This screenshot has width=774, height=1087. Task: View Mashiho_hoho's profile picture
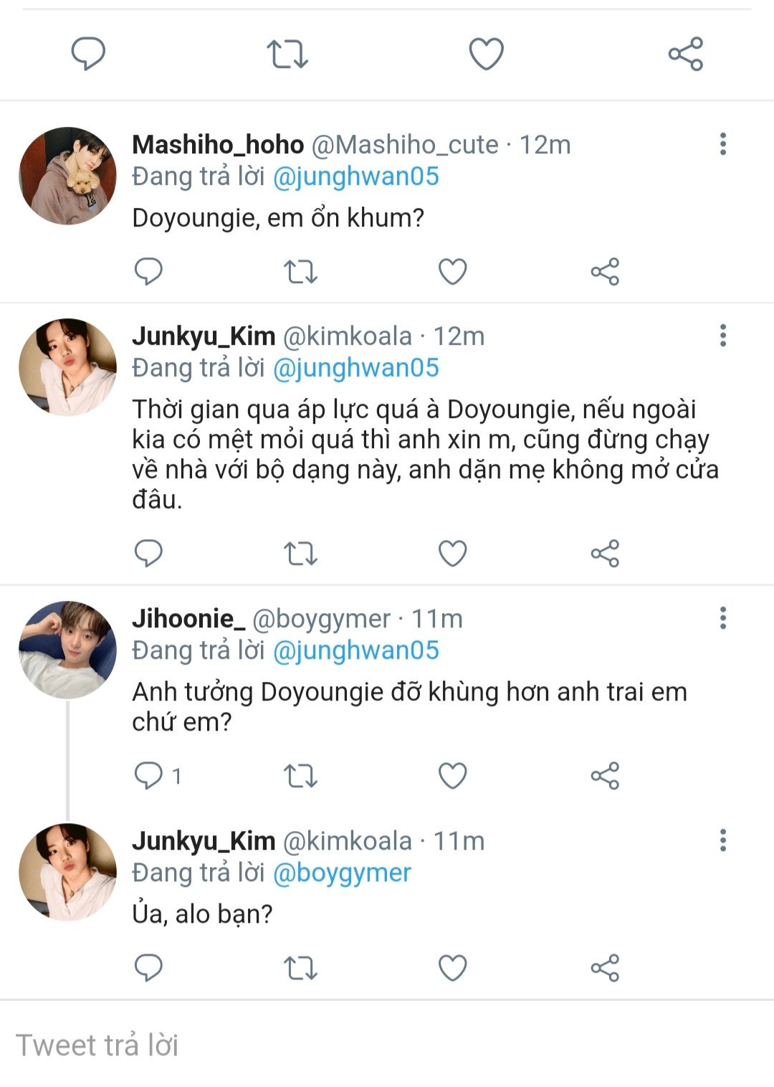(67, 176)
